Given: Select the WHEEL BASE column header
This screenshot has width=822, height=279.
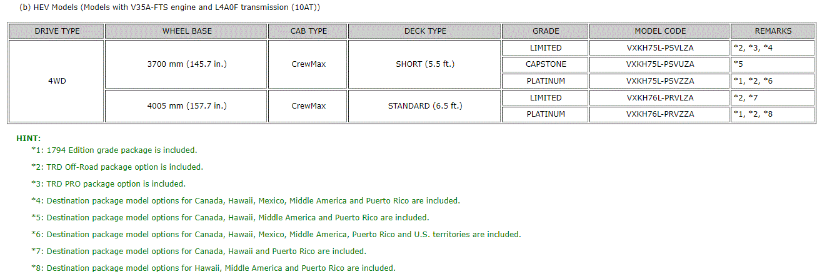Looking at the screenshot, I should 186,31.
